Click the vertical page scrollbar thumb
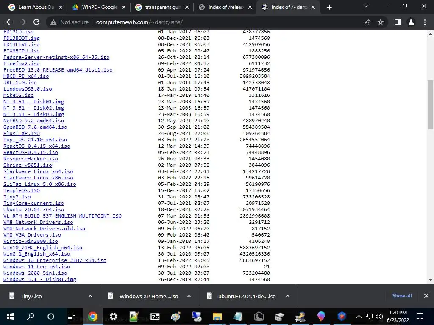The image size is (434, 325). pyautogui.click(x=430, y=104)
